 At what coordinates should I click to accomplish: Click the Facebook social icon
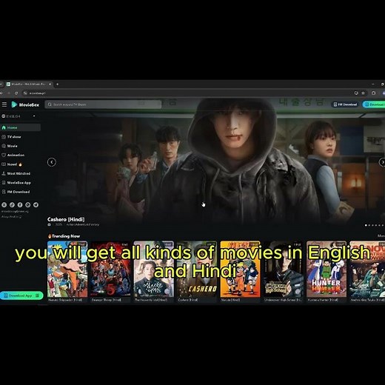coord(20,205)
